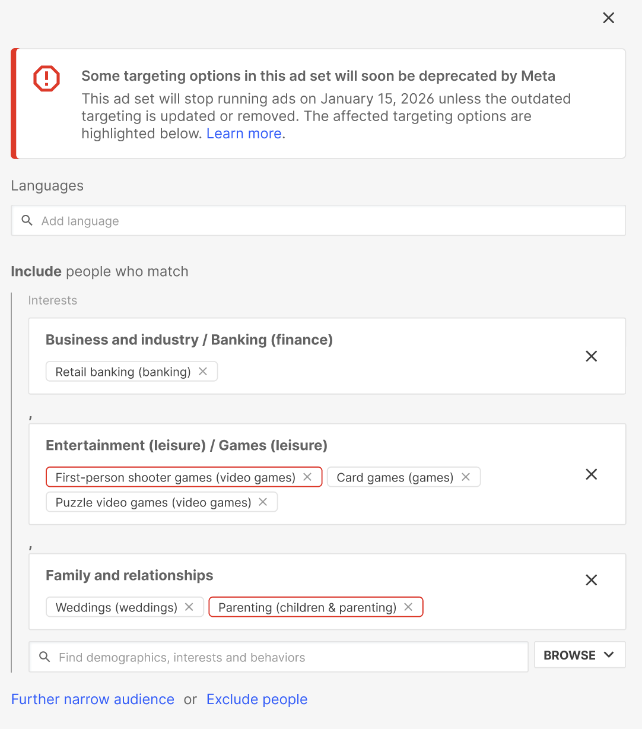Remove First-person shooter games tag
The width and height of the screenshot is (642, 729).
pos(307,477)
